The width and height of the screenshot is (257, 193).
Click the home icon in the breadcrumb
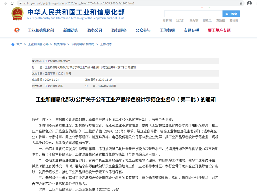point(13,44)
